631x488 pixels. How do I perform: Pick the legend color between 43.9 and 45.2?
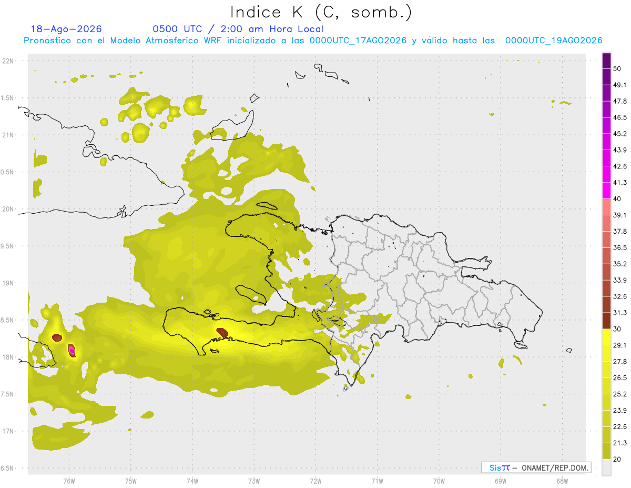pos(606,142)
